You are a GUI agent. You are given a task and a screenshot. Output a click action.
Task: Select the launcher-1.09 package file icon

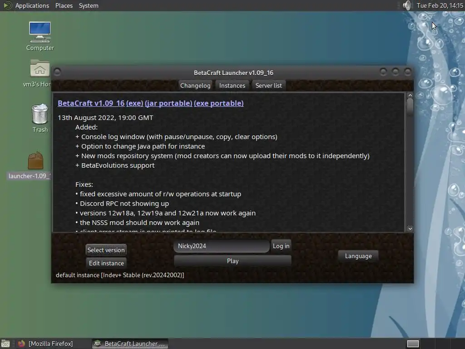click(35, 160)
